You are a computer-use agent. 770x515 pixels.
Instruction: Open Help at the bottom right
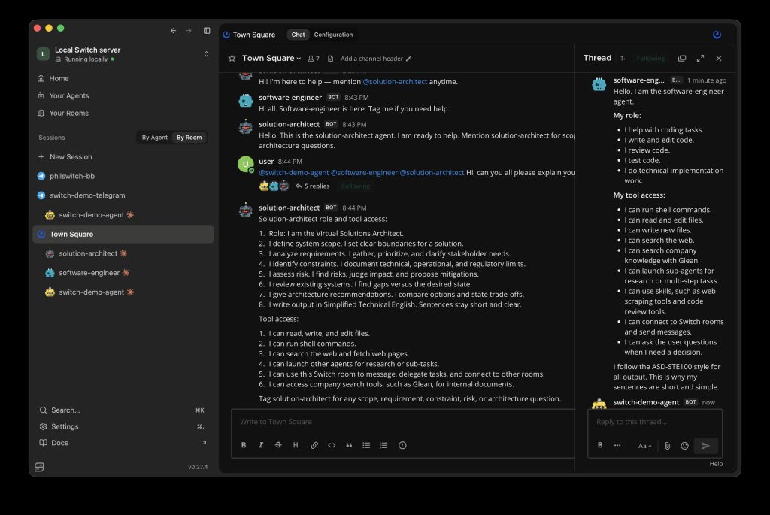[716, 464]
